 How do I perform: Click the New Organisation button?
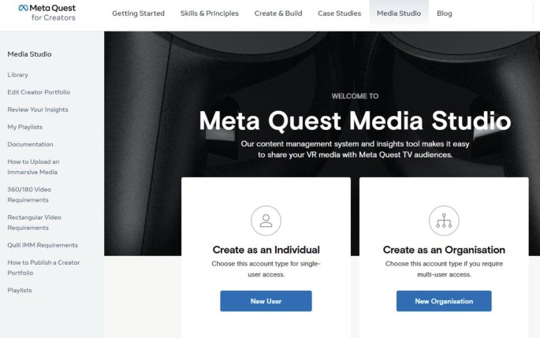[444, 301]
